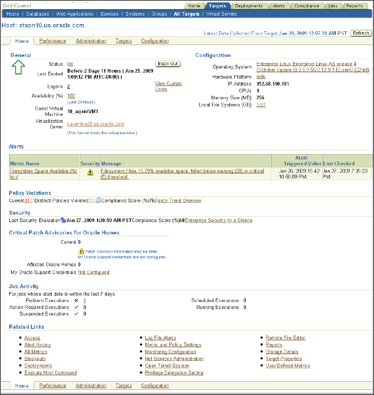Screen dimensions: 374x395
Task: Open the Filesystem / 15.79% alert message
Action: [x=182, y=174]
